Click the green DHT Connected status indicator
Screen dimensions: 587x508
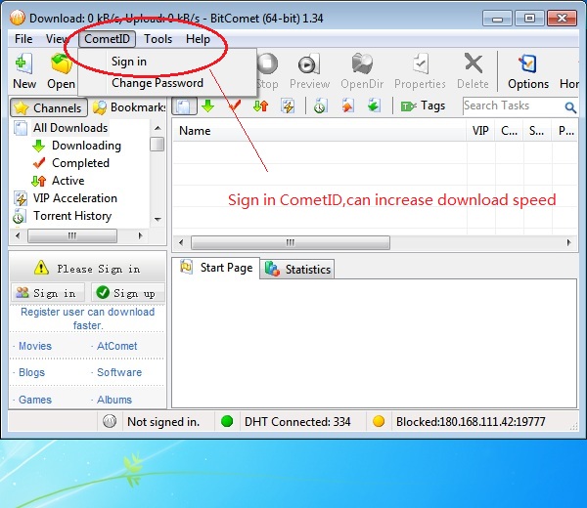pos(227,422)
